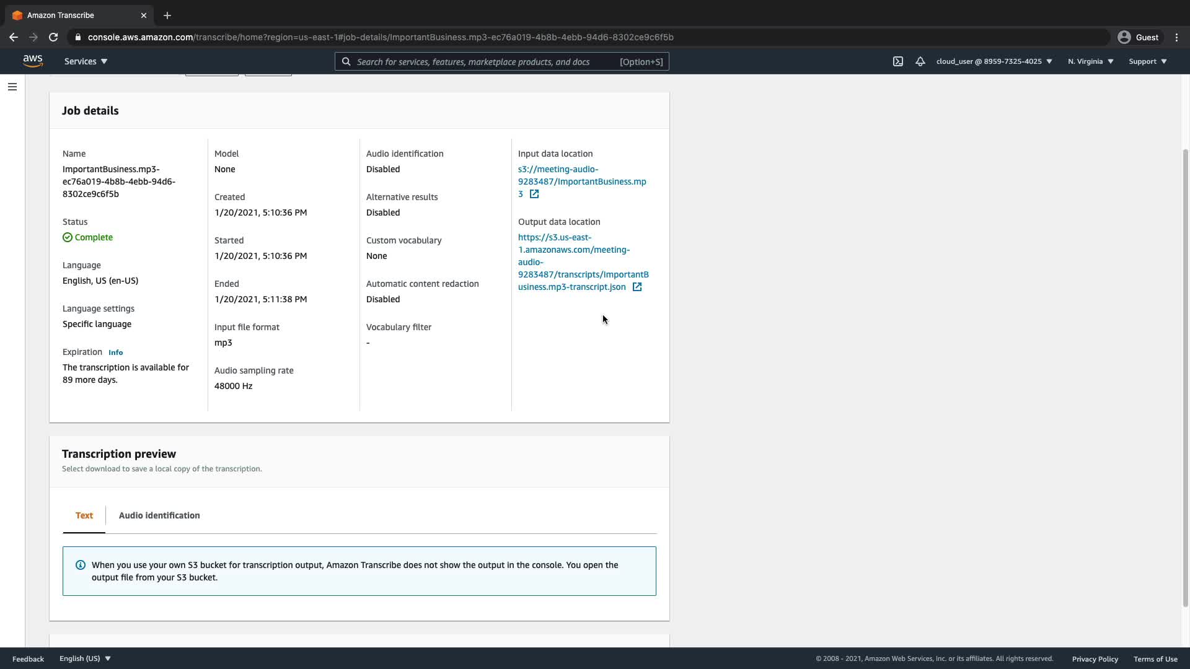The width and height of the screenshot is (1190, 669).
Task: Open AWS CloudShell terminal icon
Action: 897,61
